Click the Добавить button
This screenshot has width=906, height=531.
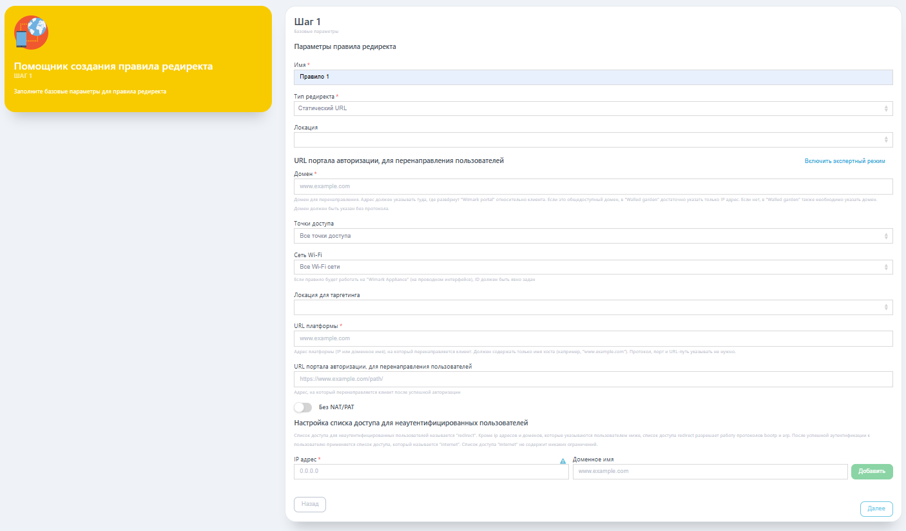point(872,472)
